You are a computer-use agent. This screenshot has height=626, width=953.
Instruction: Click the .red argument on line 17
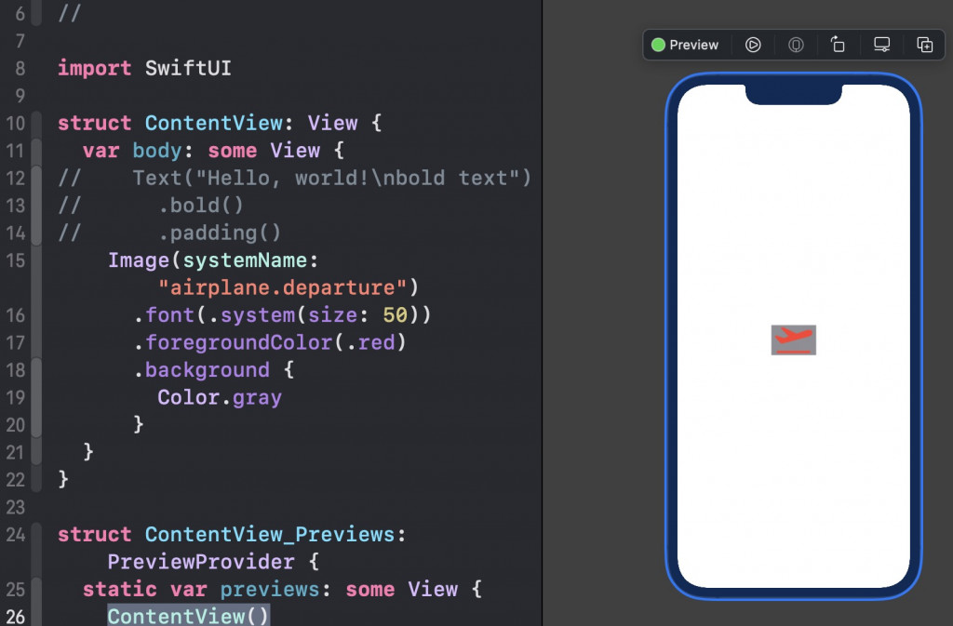(370, 342)
